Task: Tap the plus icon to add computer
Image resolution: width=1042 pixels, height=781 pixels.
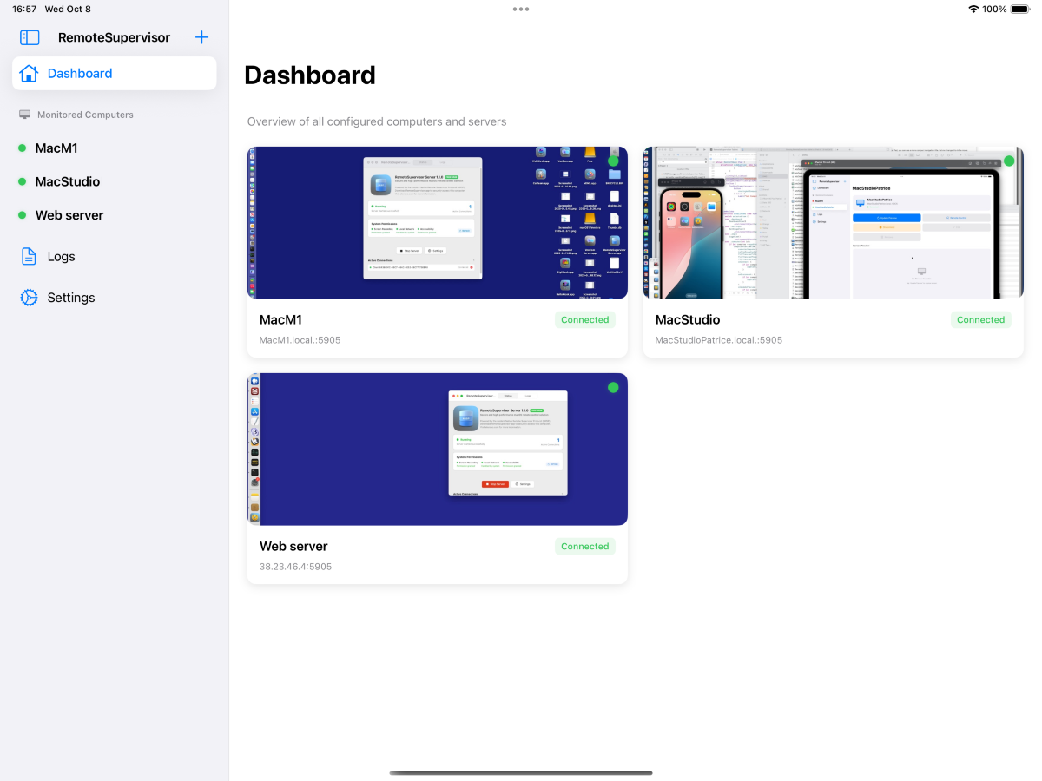Action: (201, 37)
